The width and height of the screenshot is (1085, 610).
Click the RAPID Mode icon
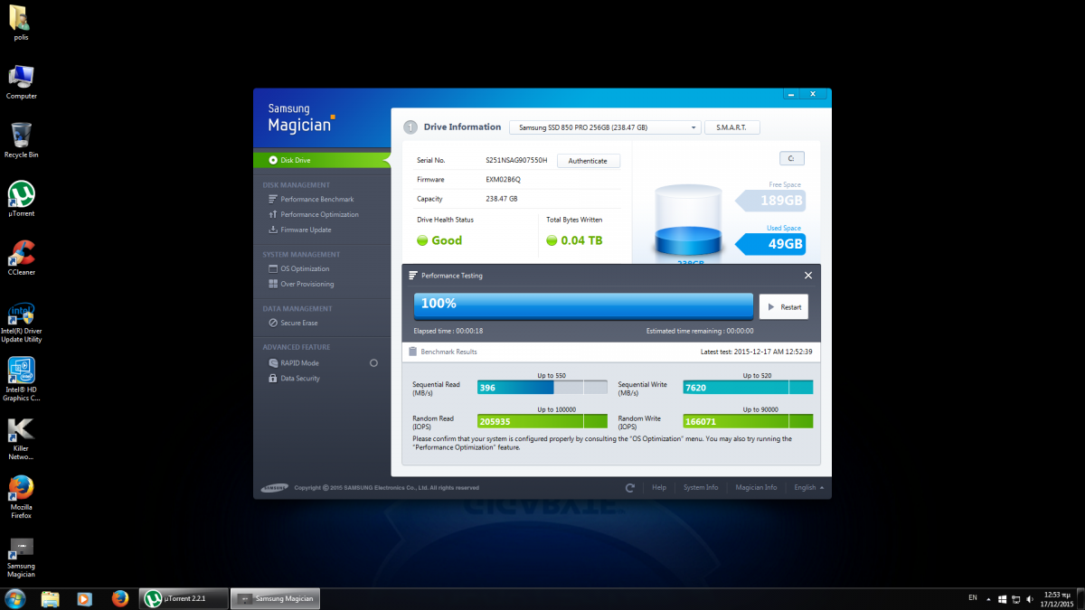click(x=273, y=362)
